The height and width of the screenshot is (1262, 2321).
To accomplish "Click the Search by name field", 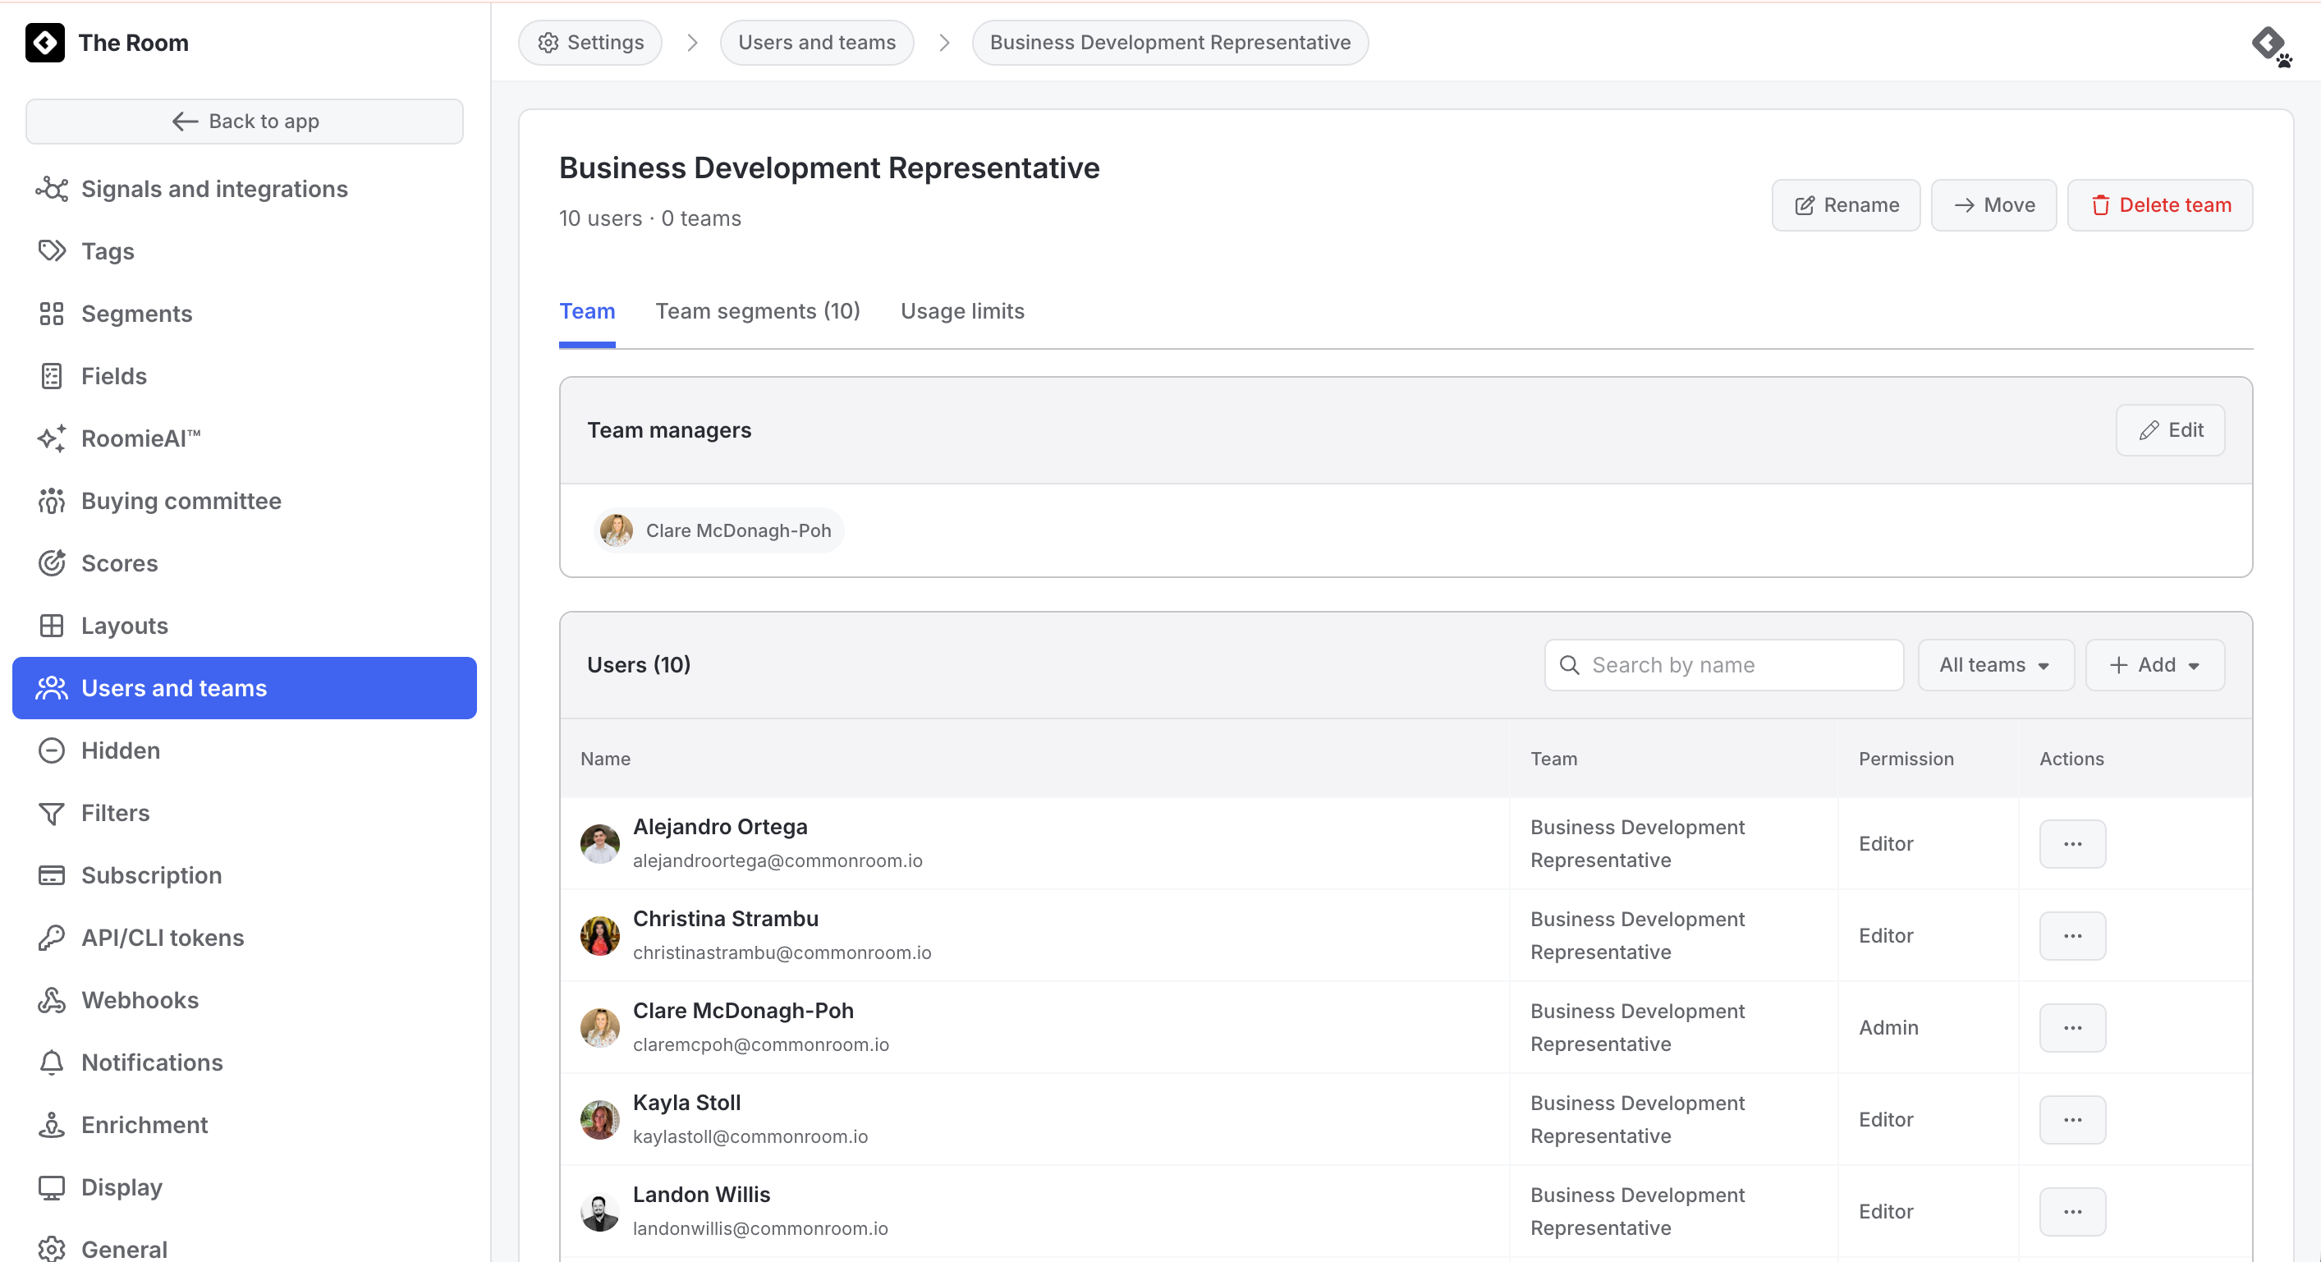I will (x=1722, y=665).
